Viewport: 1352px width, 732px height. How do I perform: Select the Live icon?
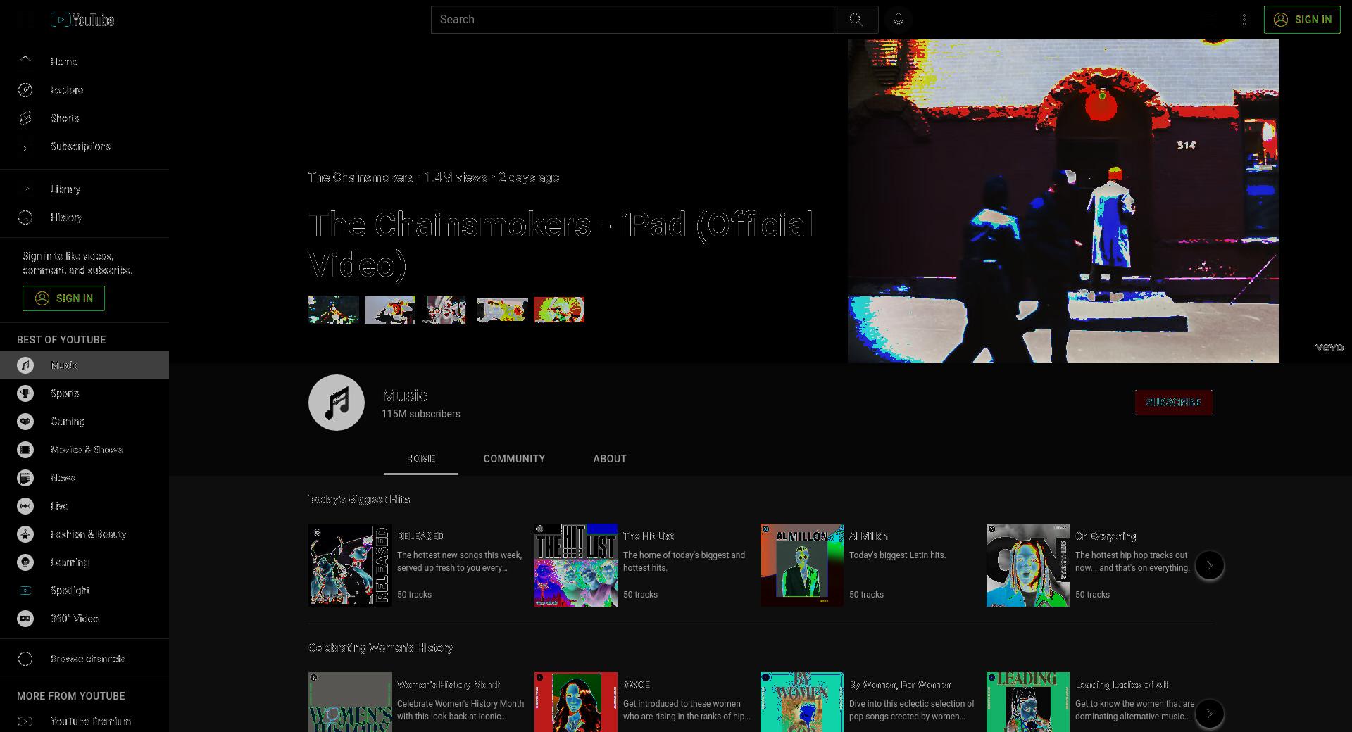[25, 506]
